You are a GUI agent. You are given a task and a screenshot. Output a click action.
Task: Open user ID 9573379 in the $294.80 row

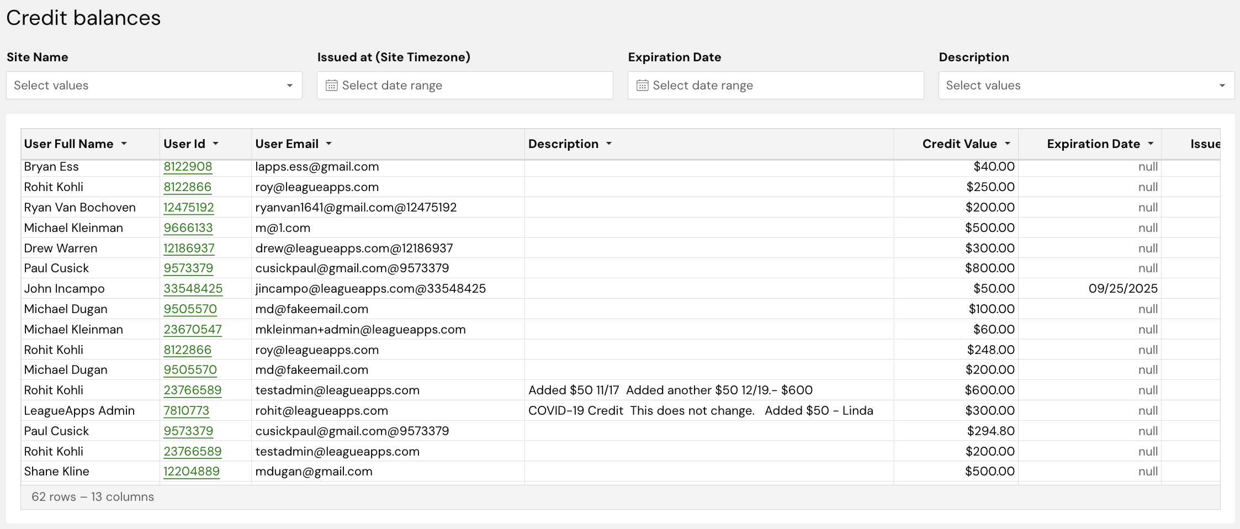point(188,431)
